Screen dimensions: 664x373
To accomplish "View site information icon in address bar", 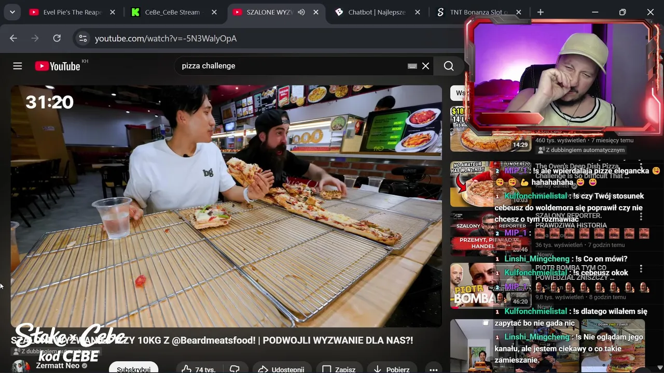I will point(82,38).
